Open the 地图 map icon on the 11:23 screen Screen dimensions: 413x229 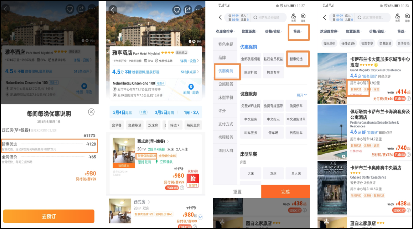[398, 17]
